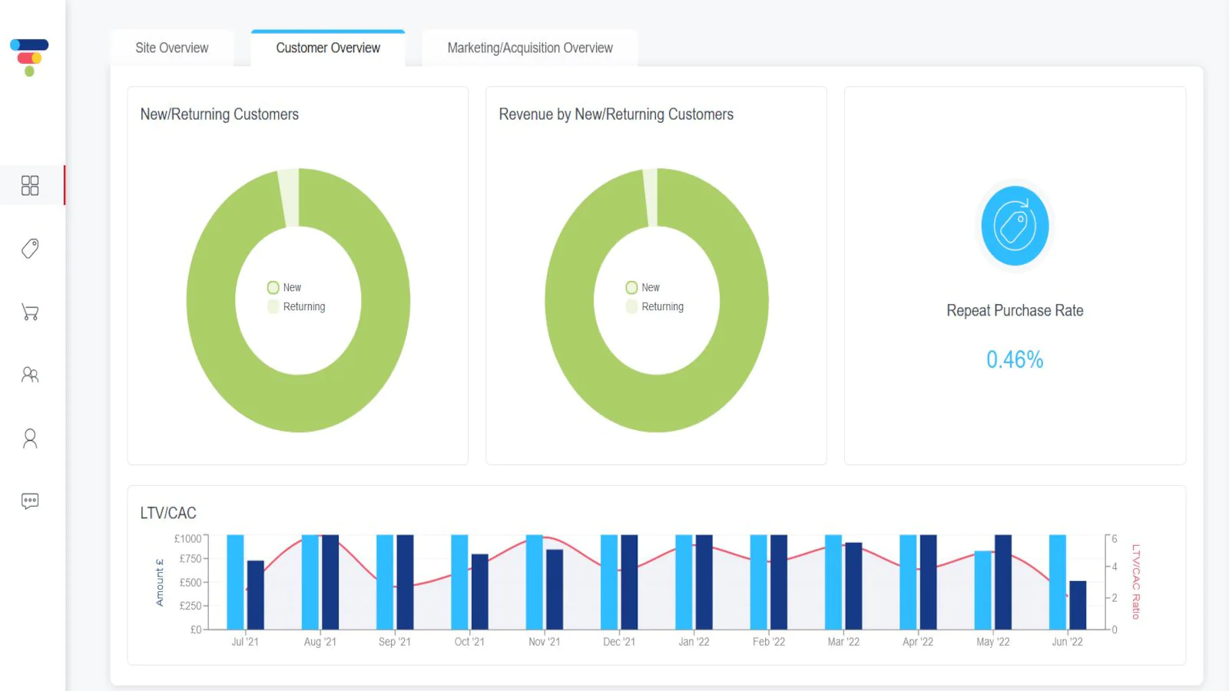Select the customers group icon in sidebar
1229x691 pixels.
30,375
